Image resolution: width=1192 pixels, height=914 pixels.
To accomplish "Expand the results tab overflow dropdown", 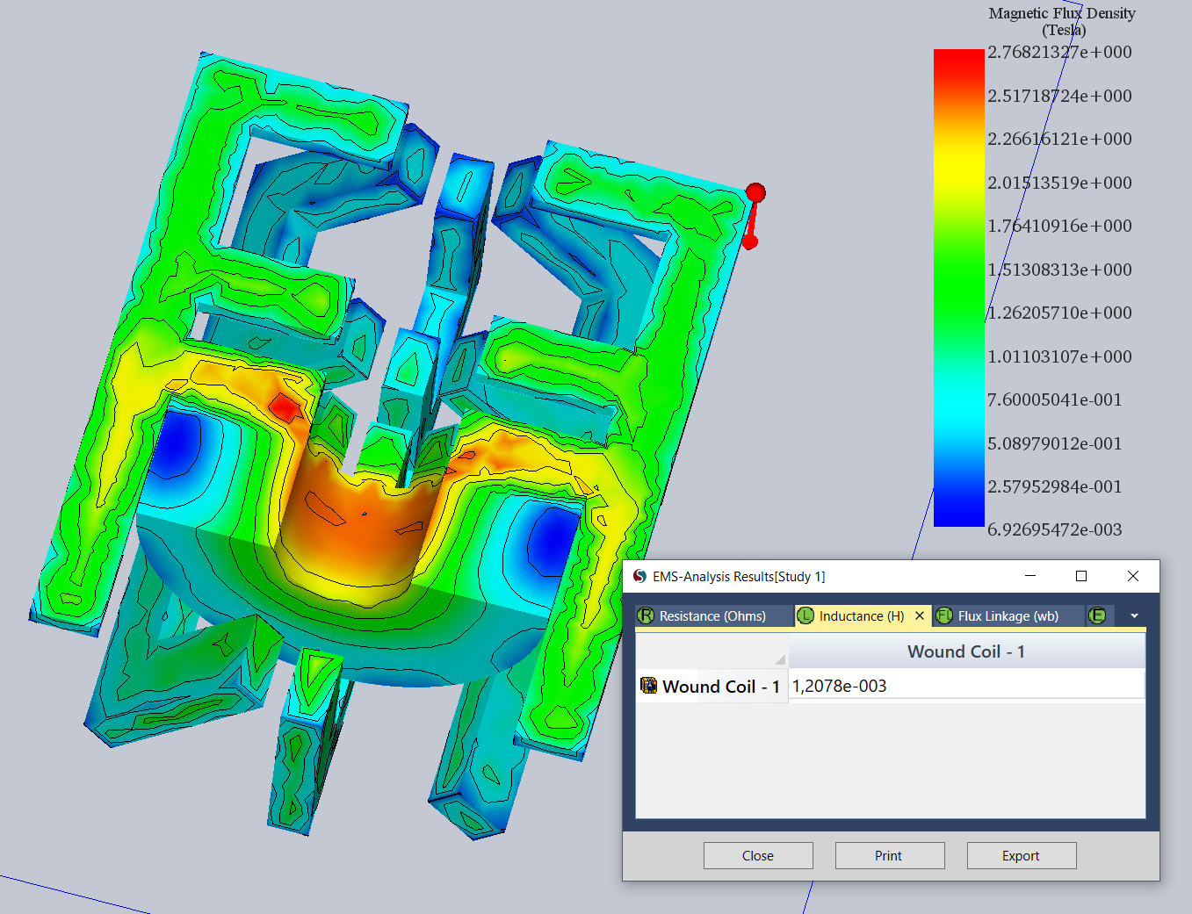I will click(x=1134, y=616).
